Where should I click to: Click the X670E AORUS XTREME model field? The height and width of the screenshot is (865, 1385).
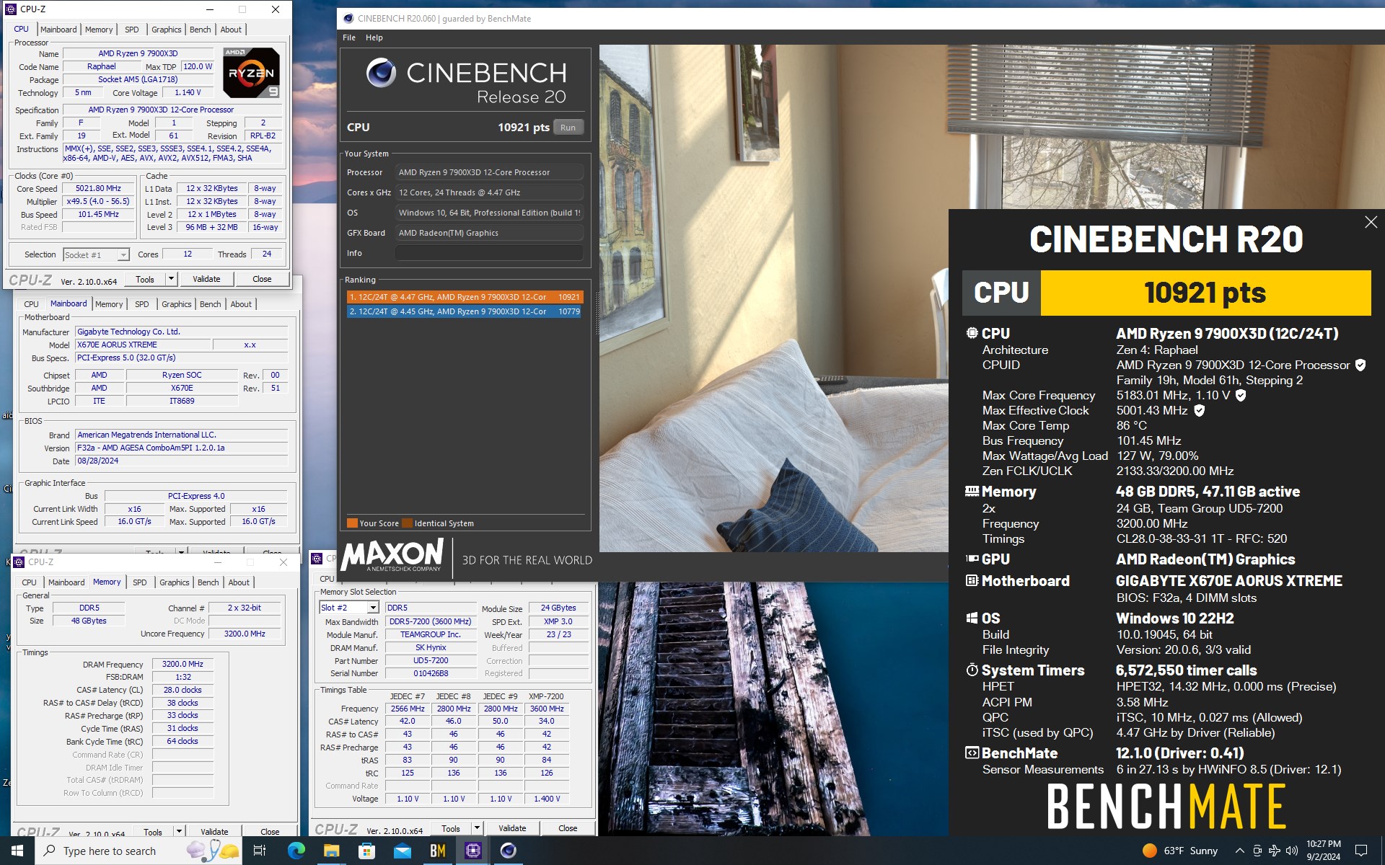143,345
